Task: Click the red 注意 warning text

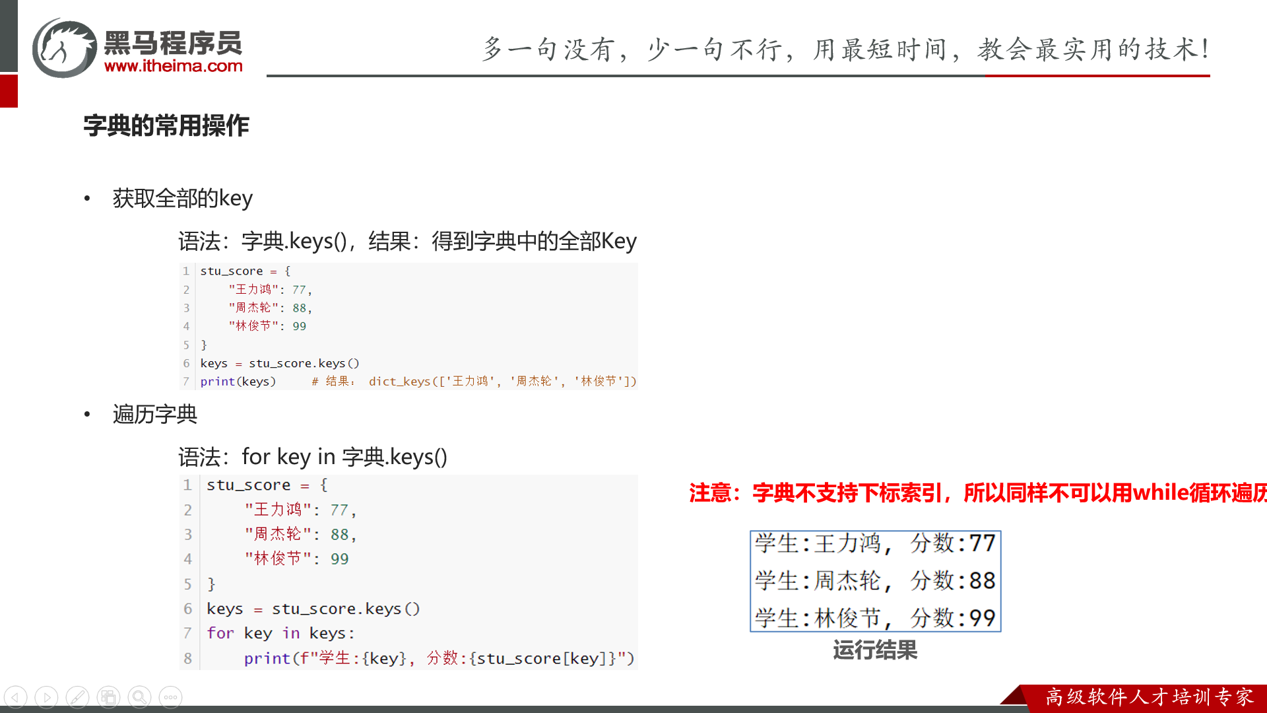Action: (977, 492)
